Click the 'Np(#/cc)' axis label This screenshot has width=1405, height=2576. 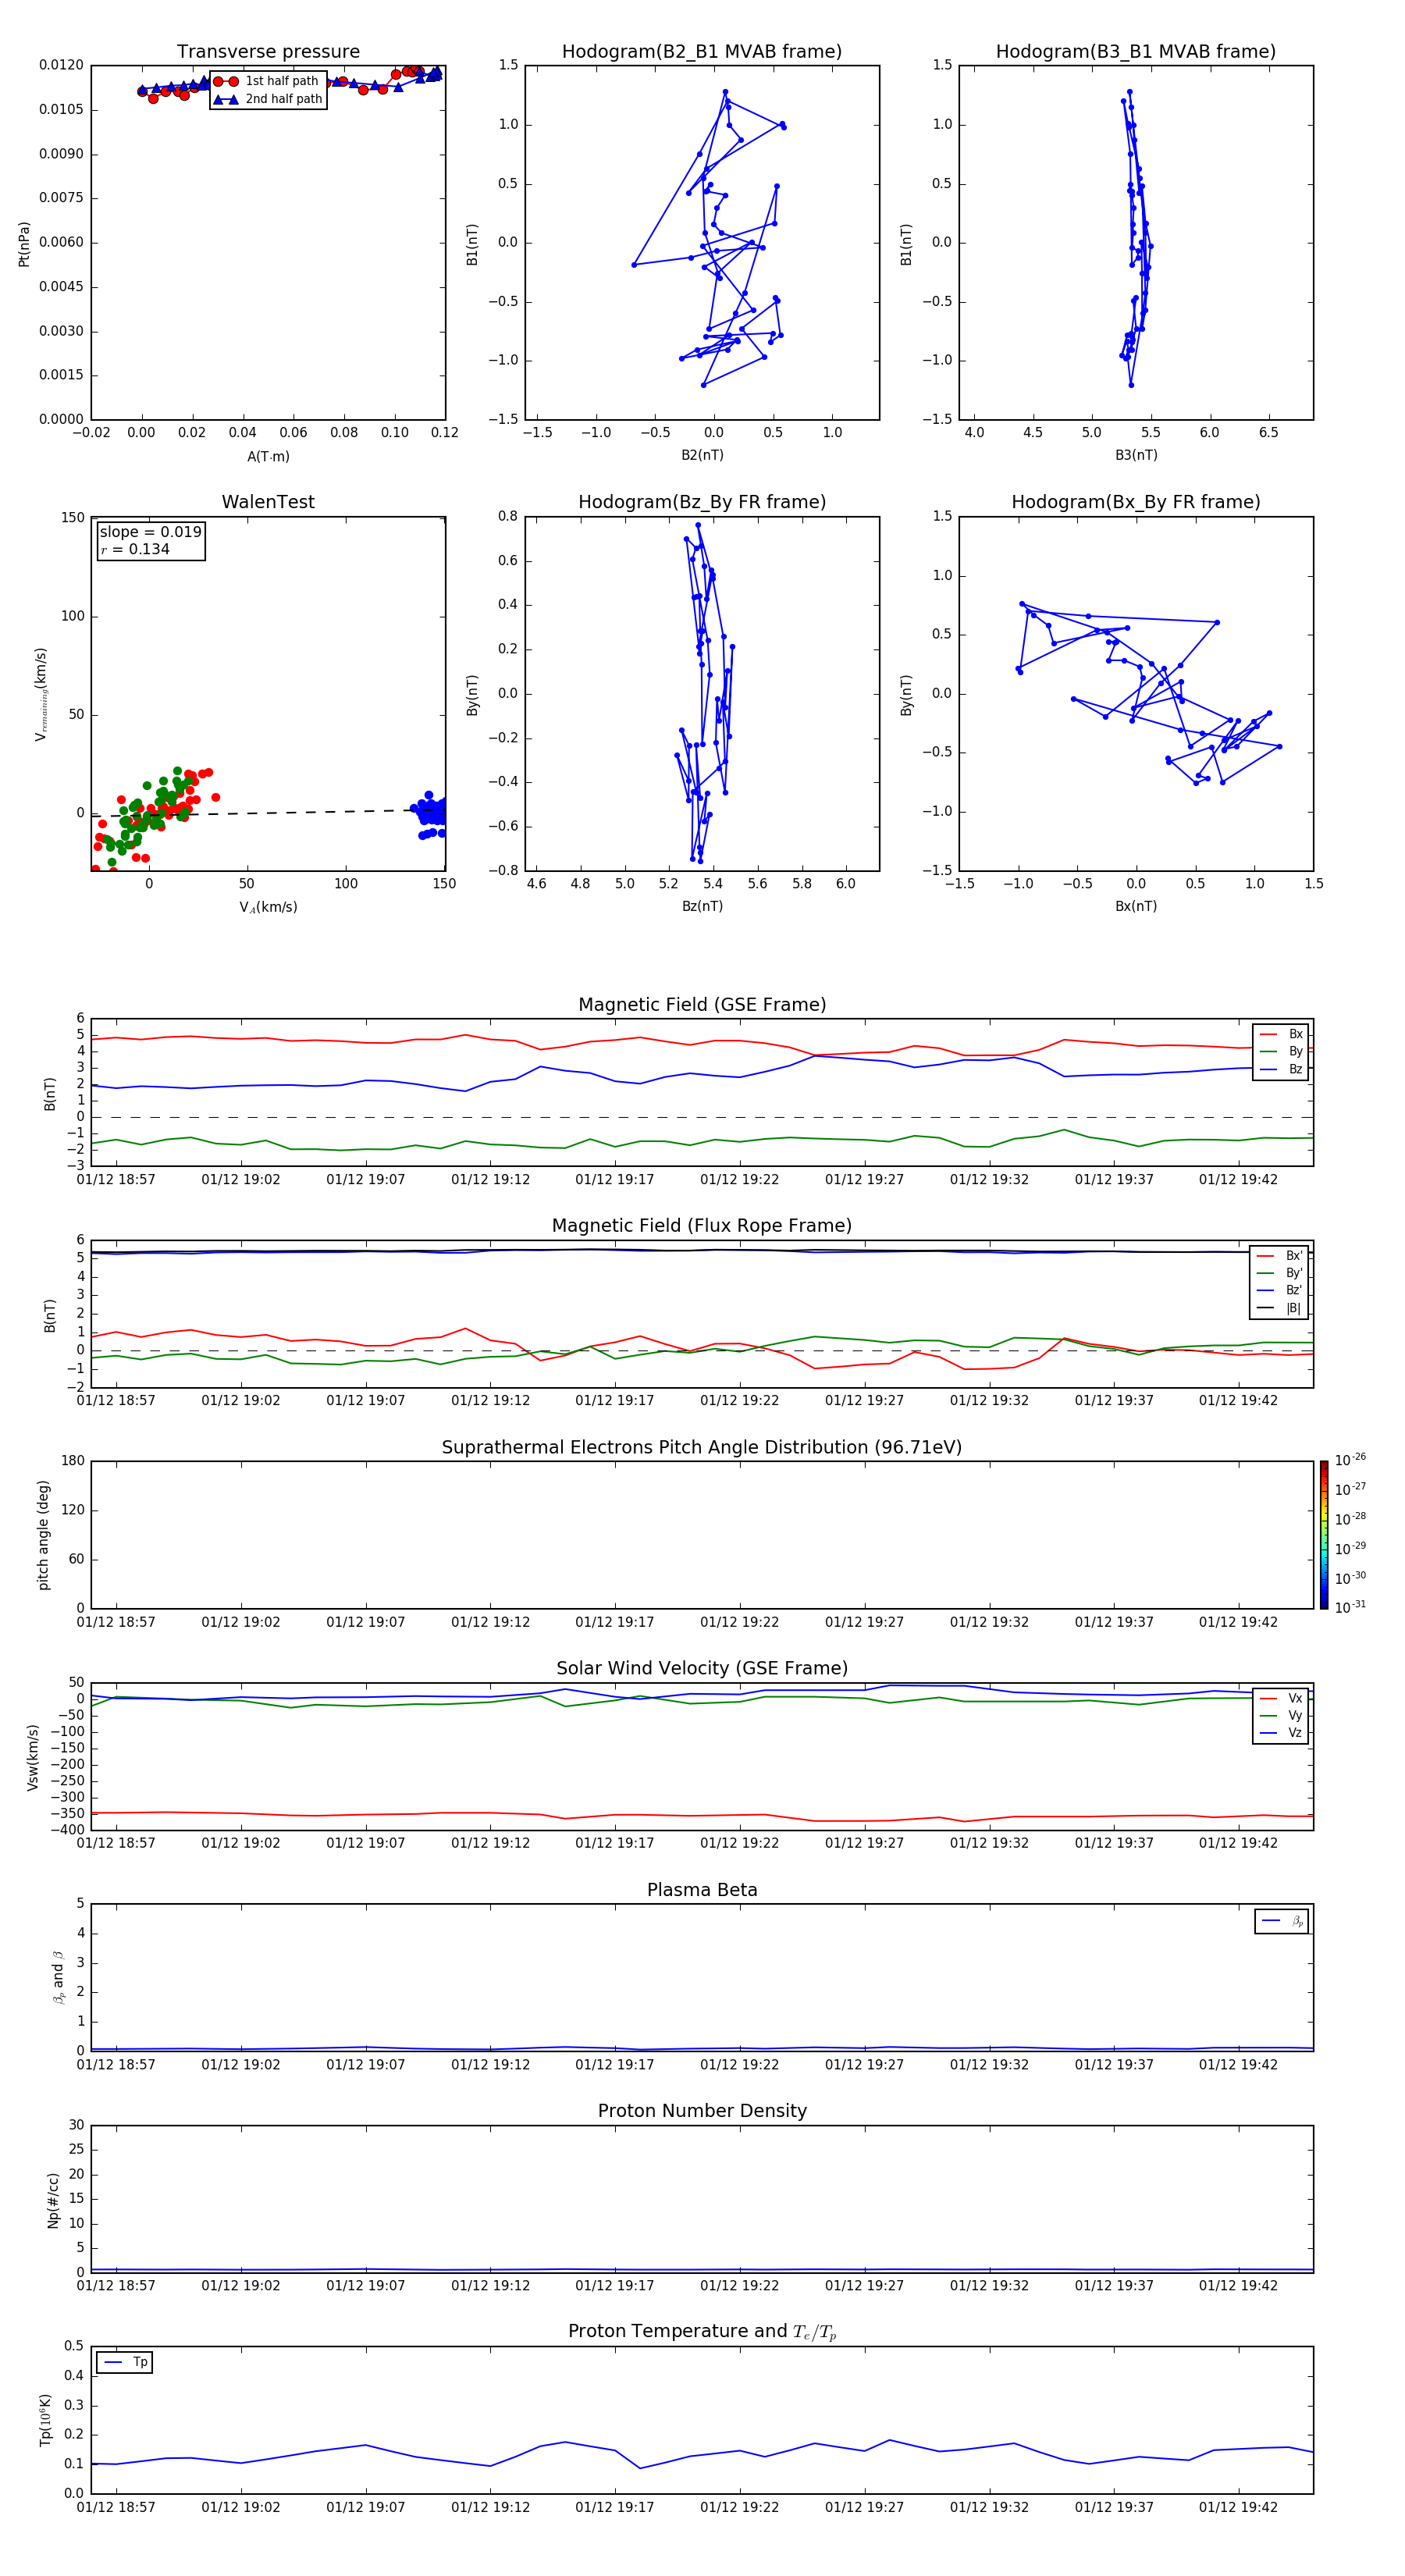[x=53, y=2200]
